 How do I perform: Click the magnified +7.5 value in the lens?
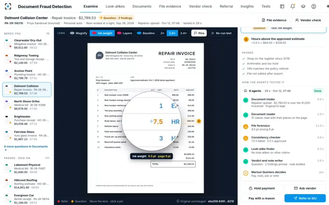[156, 122]
